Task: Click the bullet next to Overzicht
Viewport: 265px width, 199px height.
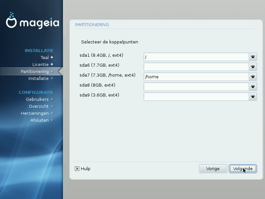Action: [x=52, y=106]
